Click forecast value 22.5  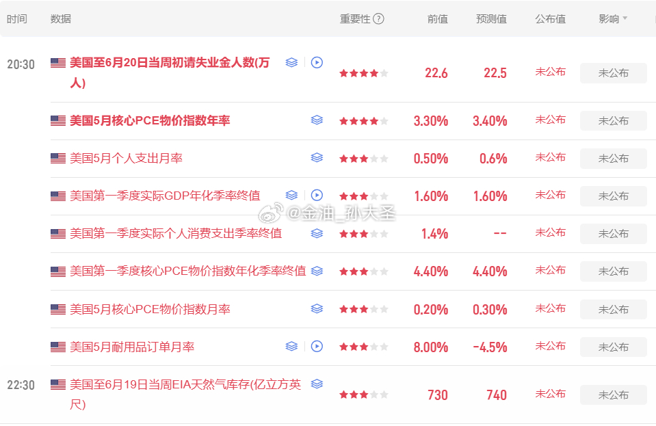click(495, 73)
